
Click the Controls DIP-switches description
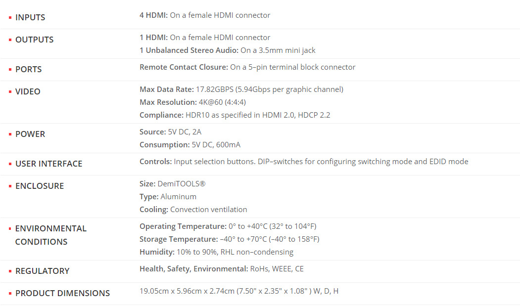(304, 162)
